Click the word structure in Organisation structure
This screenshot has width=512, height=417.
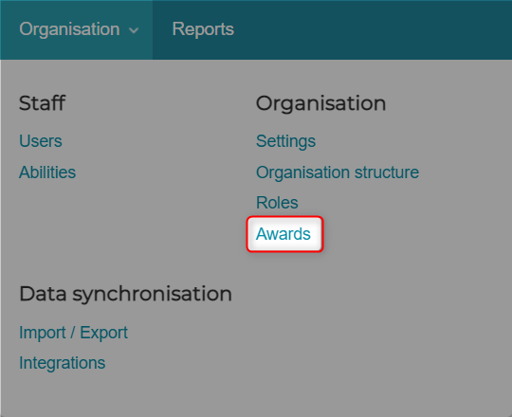387,172
